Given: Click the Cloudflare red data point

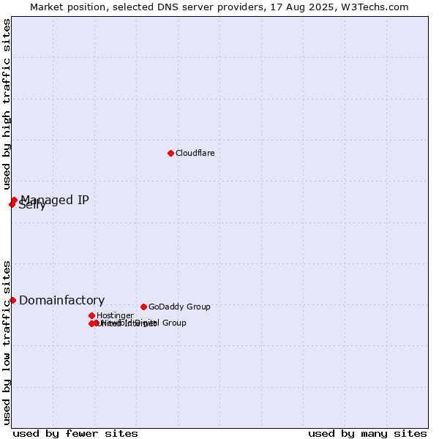Looking at the screenshot, I should pos(170,153).
